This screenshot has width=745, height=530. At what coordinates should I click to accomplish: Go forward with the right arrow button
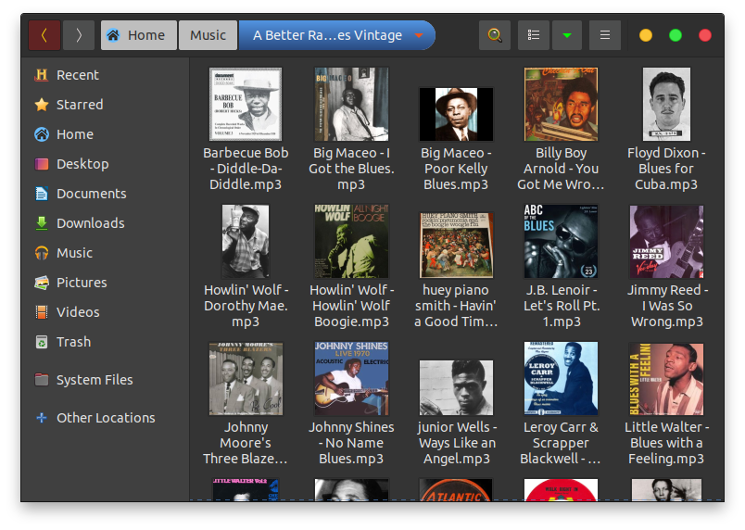(79, 35)
